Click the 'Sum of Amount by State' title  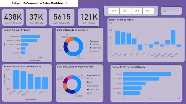tap(17, 30)
